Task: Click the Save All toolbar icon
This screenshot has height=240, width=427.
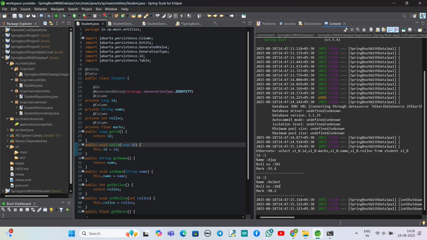Action: pyautogui.click(x=20, y=16)
